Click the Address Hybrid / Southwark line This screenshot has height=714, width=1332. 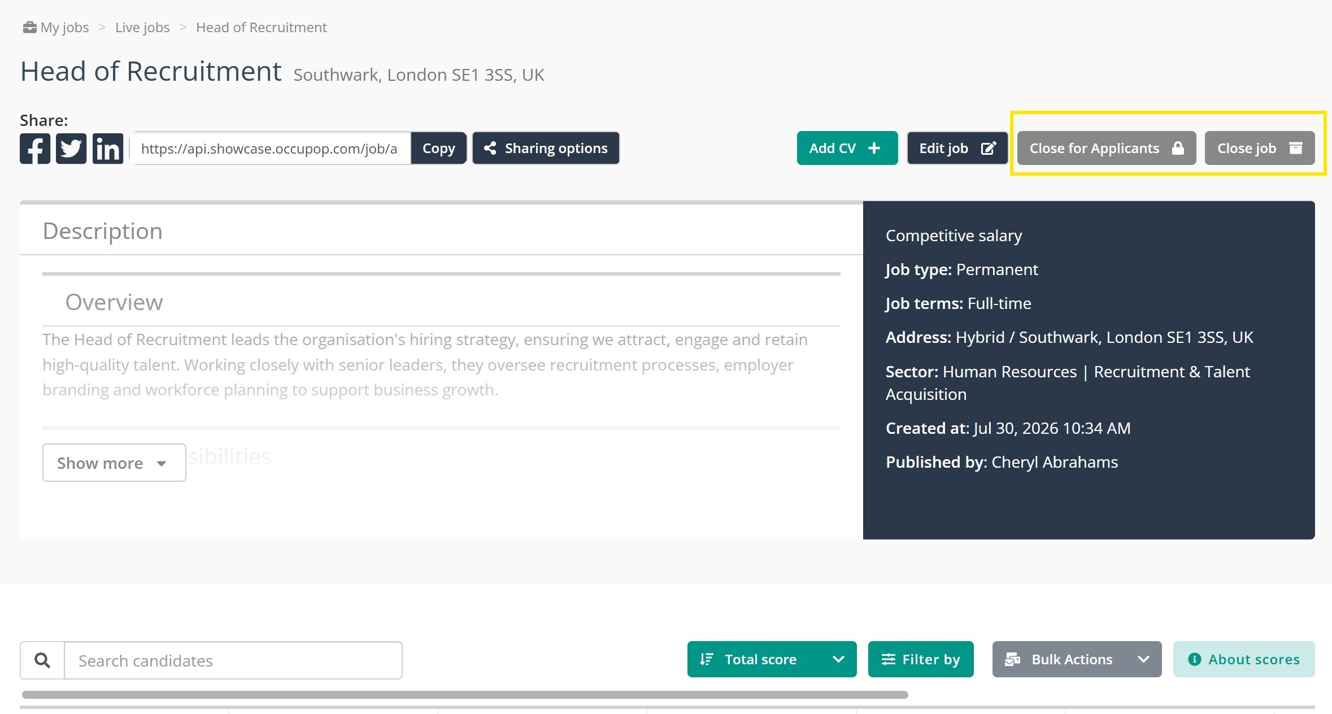coord(1069,337)
